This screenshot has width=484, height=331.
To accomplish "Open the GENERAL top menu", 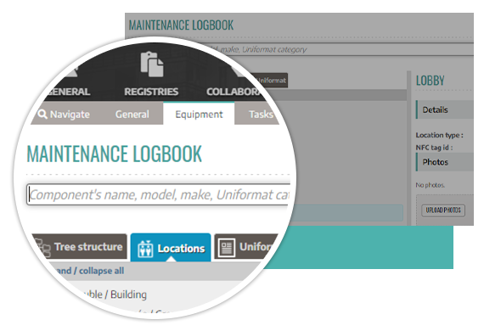I will (x=69, y=92).
